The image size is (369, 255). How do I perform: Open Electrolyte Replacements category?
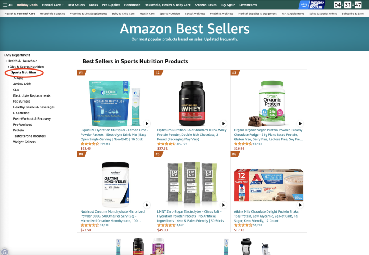[32, 95]
